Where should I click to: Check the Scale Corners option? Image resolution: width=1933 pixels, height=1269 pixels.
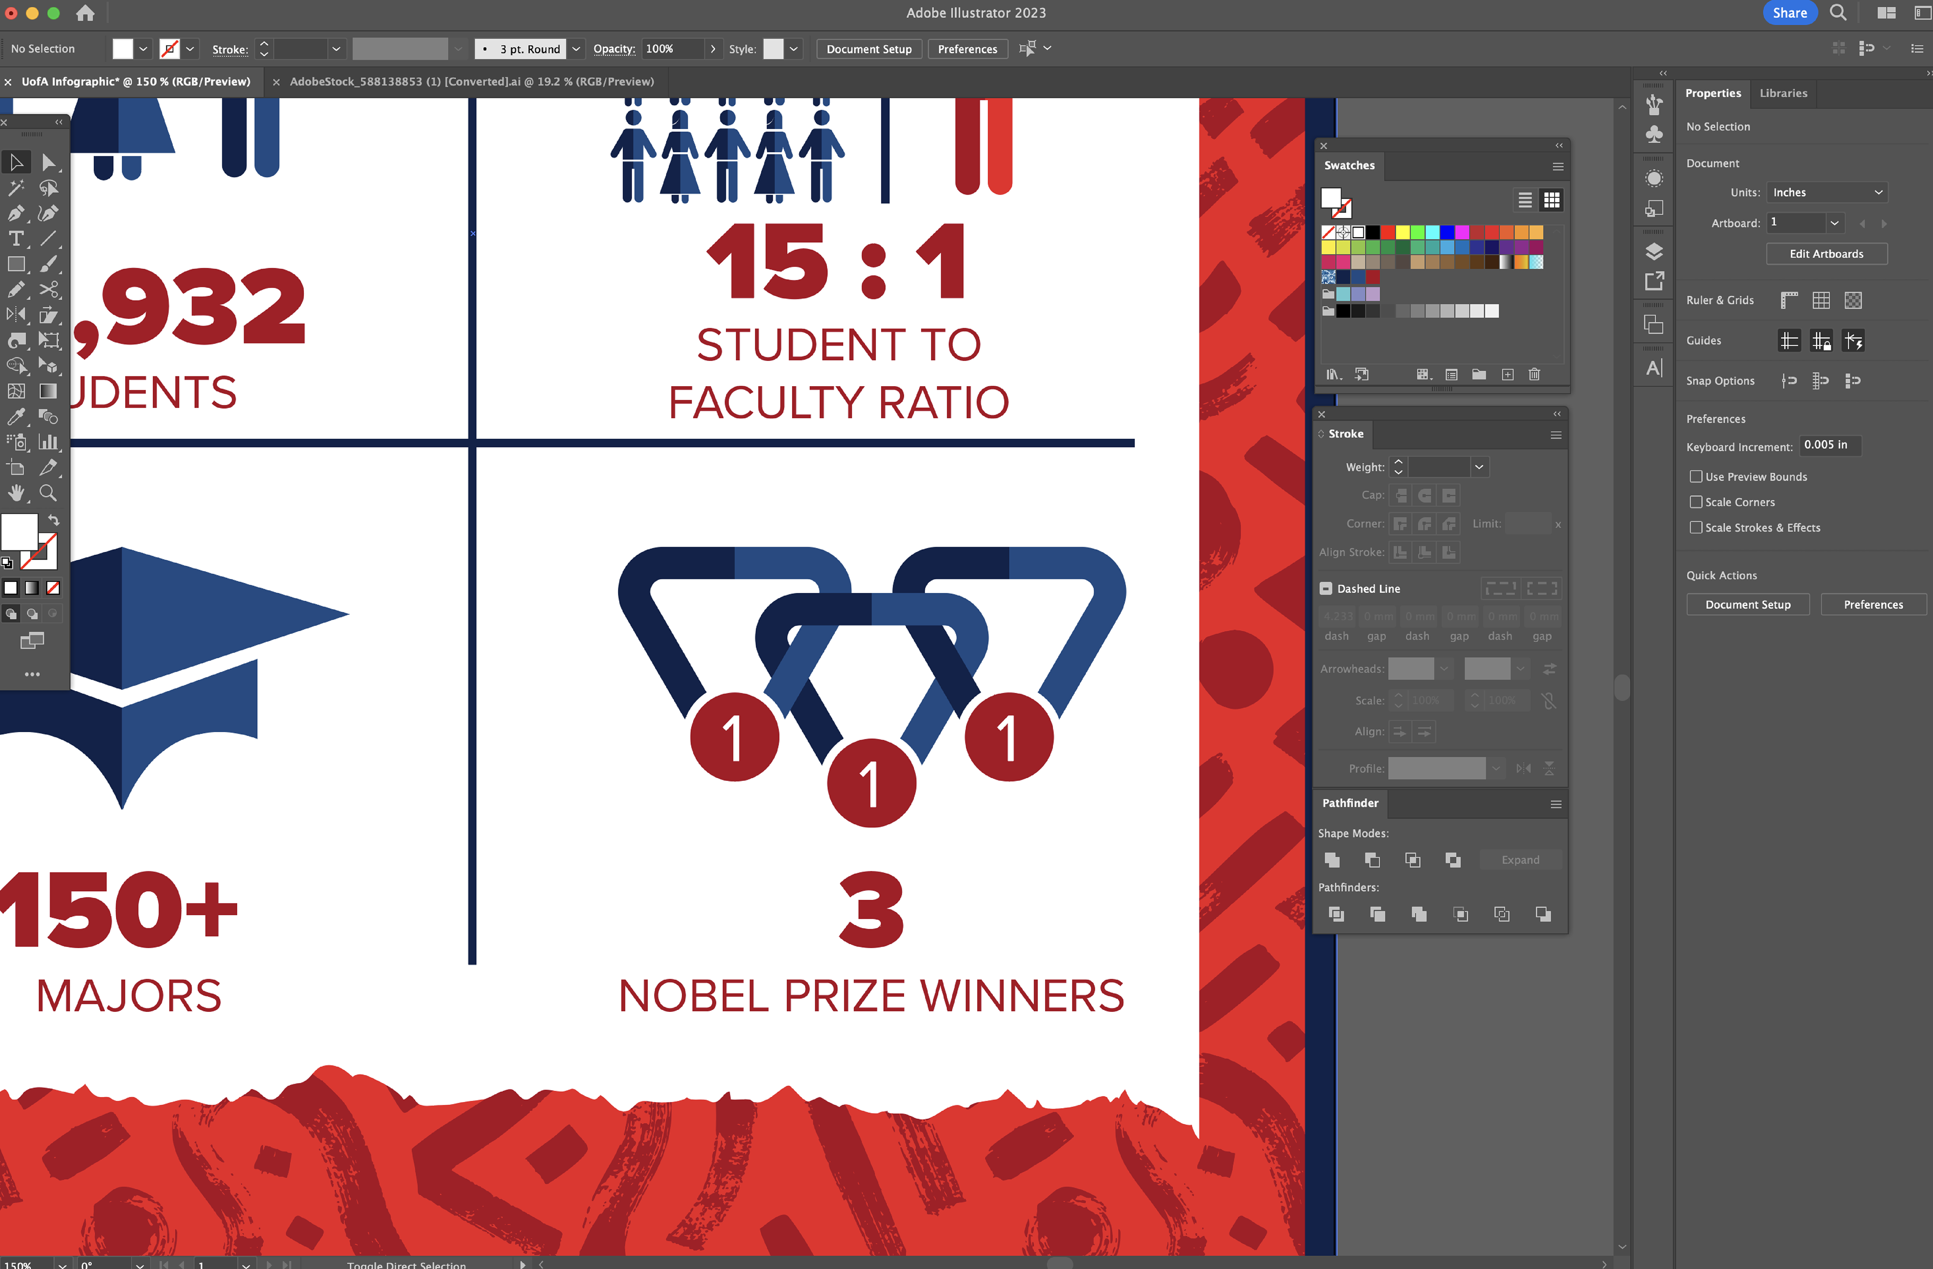pos(1696,502)
